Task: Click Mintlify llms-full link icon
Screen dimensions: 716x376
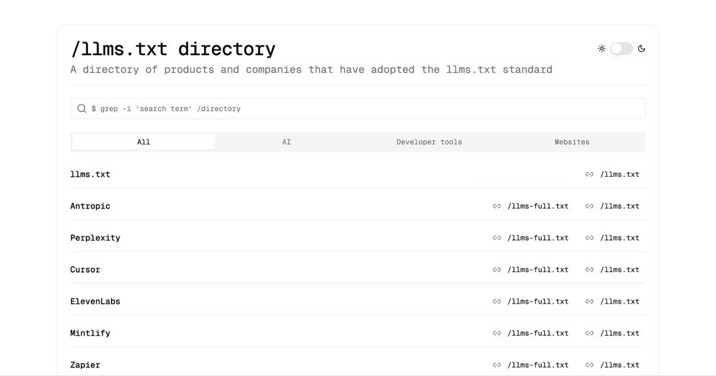Action: tap(497, 333)
